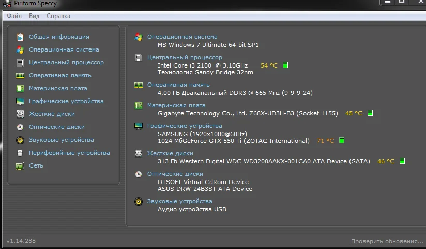Click the CPU temperature value 54 °C
This screenshot has width=426, height=249.
tap(269, 65)
